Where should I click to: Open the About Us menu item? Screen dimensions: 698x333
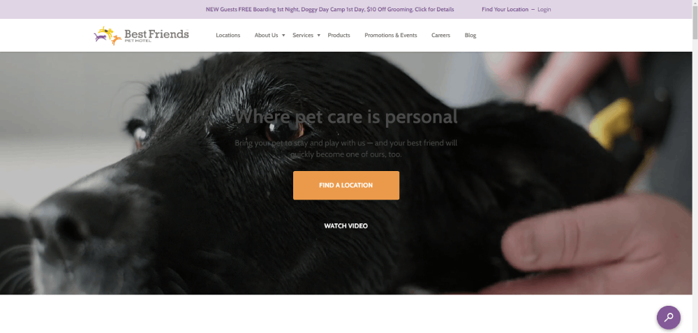click(266, 35)
